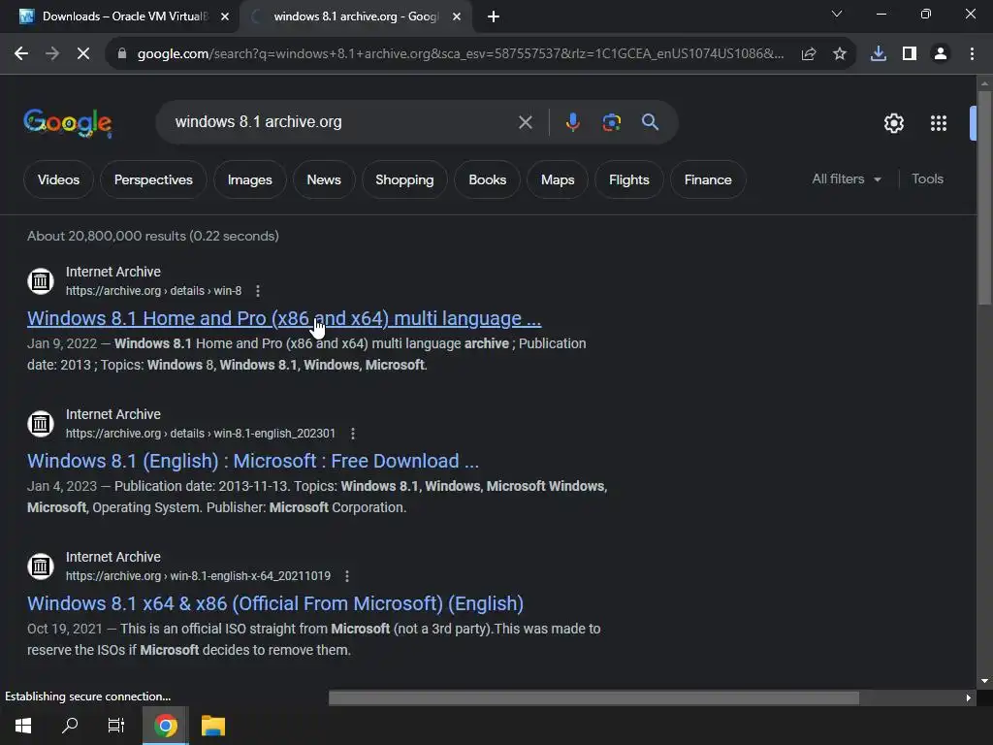The width and height of the screenshot is (993, 745).
Task: Click horizontal scrollbar right arrow
Action: pyautogui.click(x=969, y=698)
